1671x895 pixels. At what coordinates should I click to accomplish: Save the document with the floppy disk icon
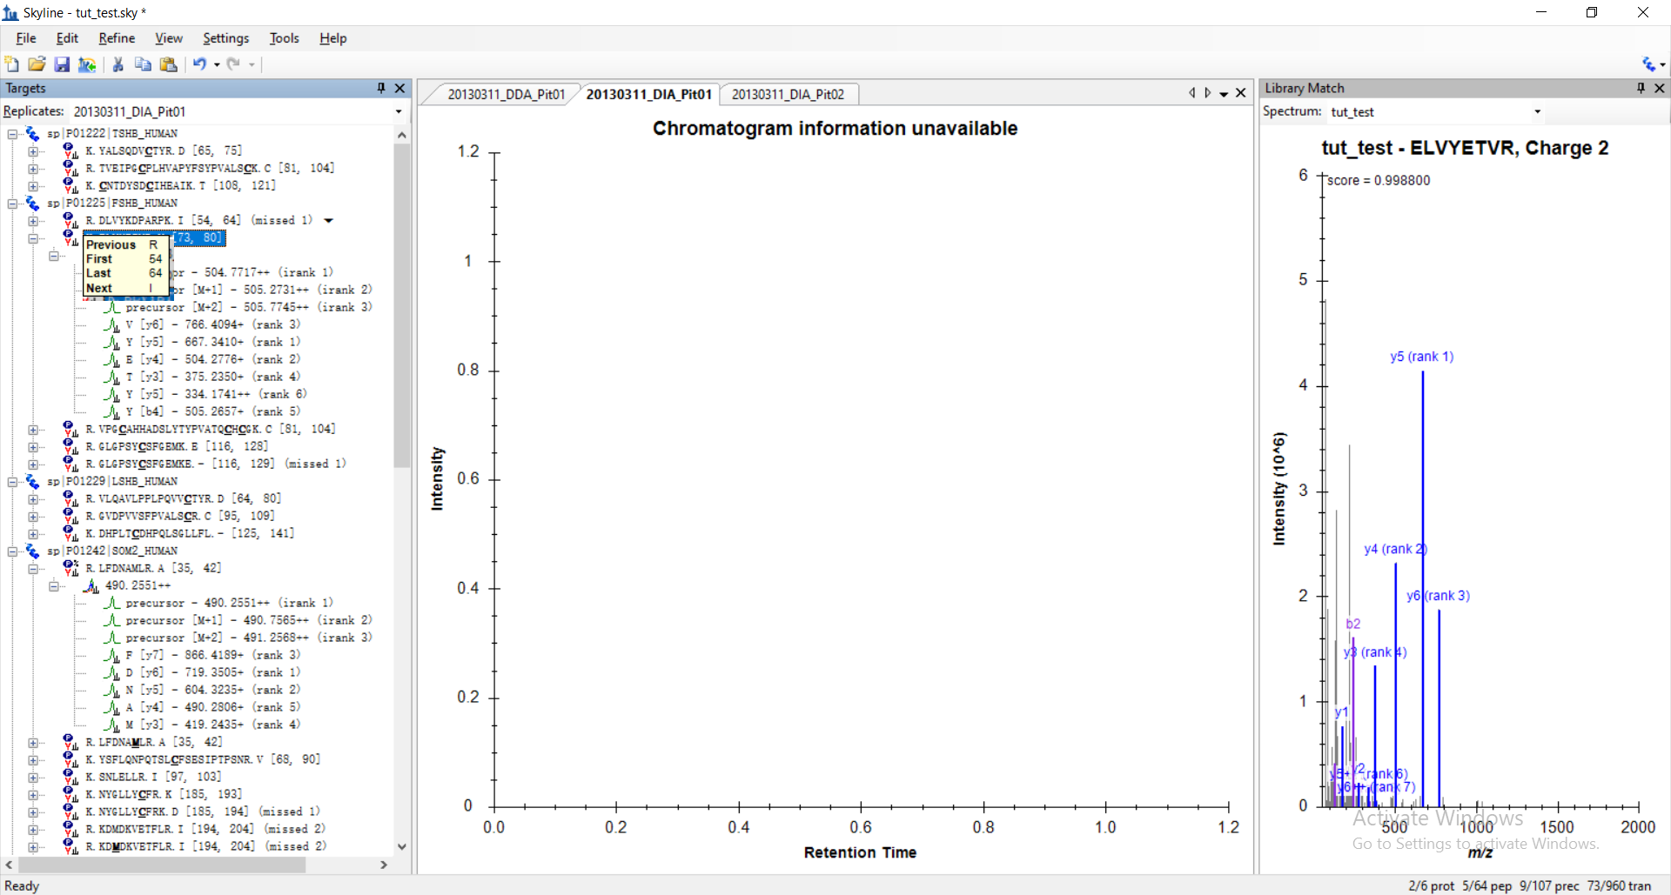coord(62,64)
